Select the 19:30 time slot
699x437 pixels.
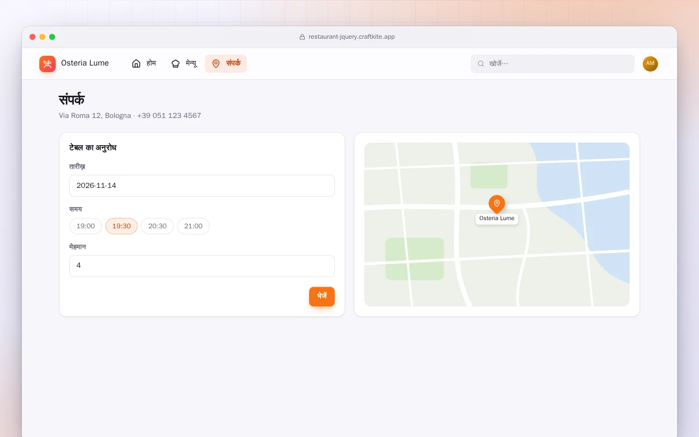tap(121, 226)
